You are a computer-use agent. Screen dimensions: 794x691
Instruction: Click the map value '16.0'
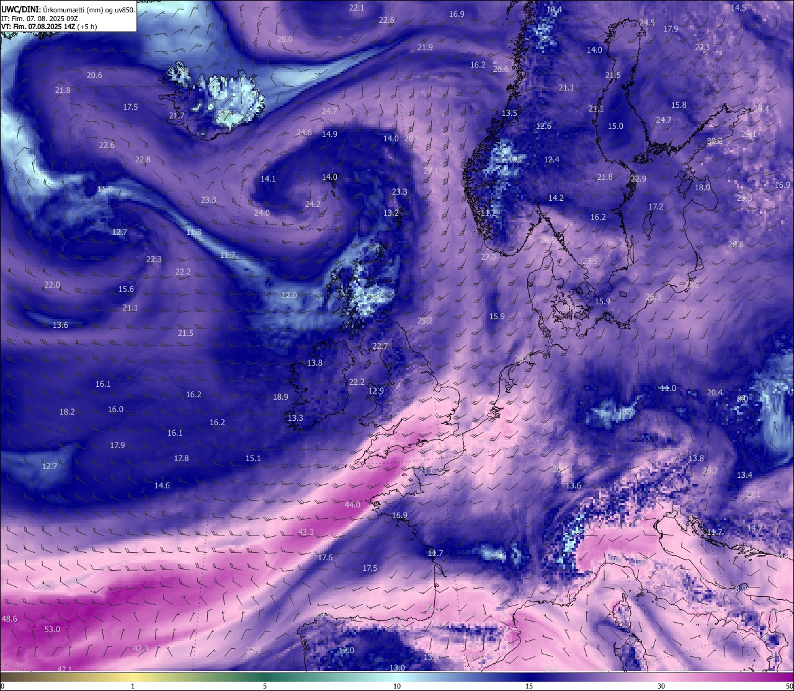115,409
